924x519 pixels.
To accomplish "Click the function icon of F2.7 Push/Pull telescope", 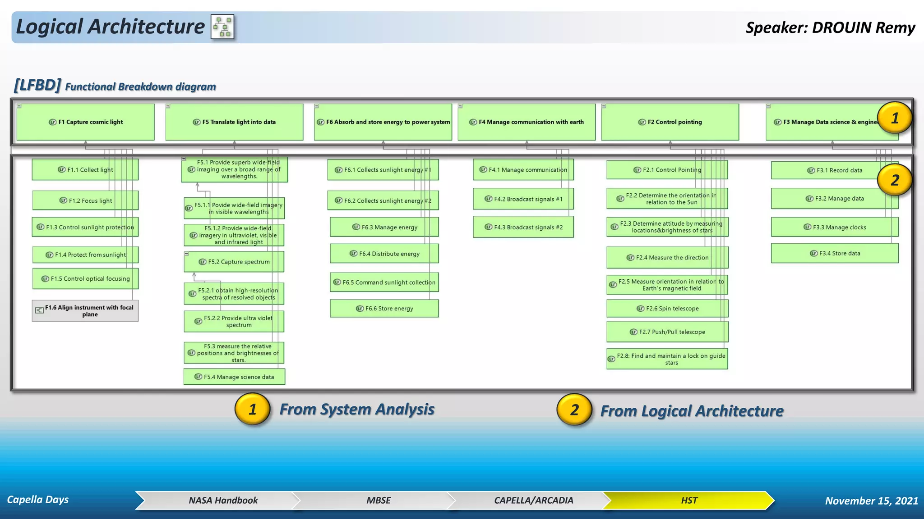I will pyautogui.click(x=633, y=332).
